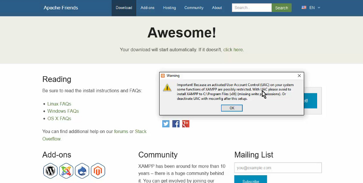Click the Apache Friends site title
363x183 pixels.
[x=61, y=8]
